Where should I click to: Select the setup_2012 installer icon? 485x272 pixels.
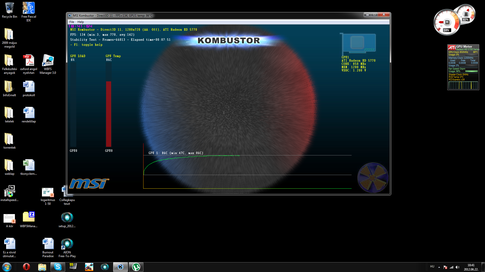click(67, 220)
